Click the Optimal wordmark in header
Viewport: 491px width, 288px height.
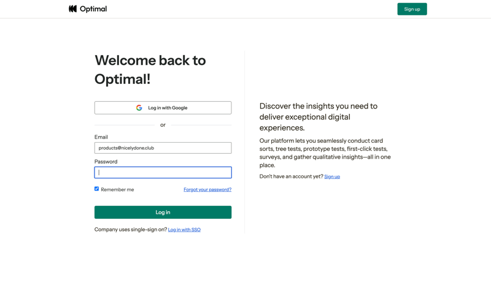click(93, 9)
